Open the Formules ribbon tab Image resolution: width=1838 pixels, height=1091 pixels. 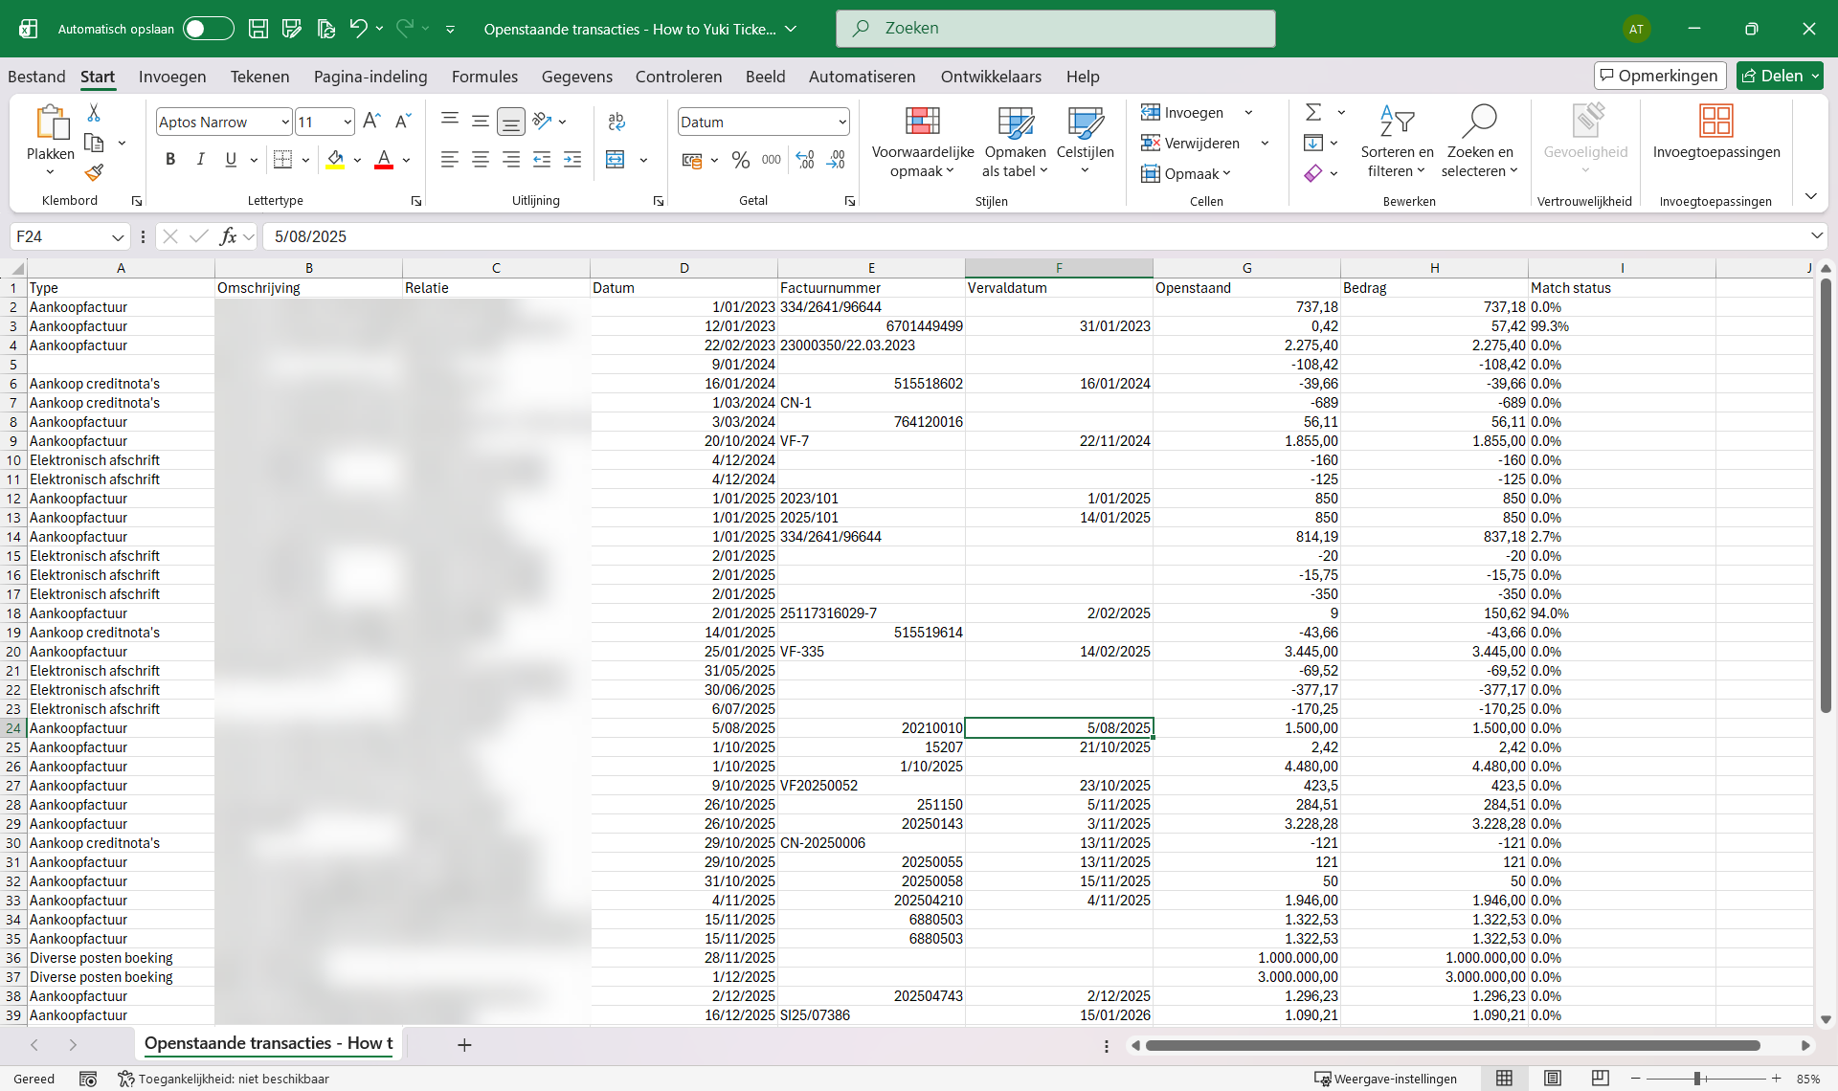(484, 77)
